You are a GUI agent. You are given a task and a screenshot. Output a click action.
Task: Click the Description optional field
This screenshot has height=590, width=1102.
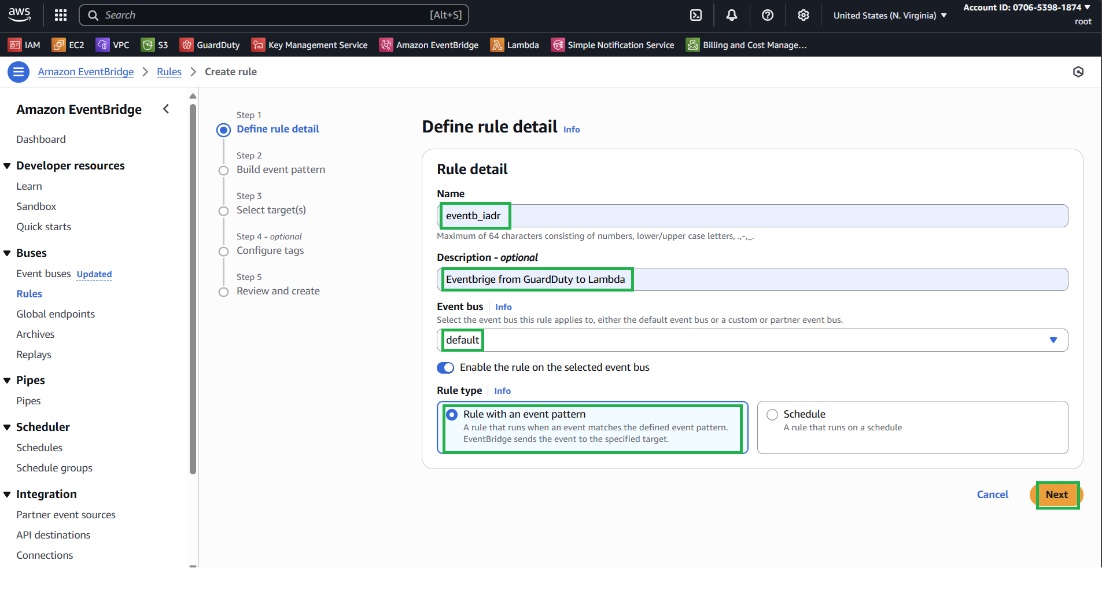tap(752, 279)
